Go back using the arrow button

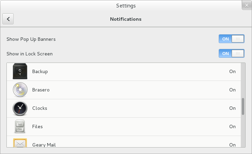click(x=8, y=19)
